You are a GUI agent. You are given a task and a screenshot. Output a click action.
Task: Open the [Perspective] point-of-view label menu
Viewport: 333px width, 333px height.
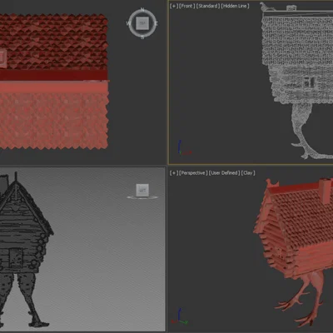(193, 173)
